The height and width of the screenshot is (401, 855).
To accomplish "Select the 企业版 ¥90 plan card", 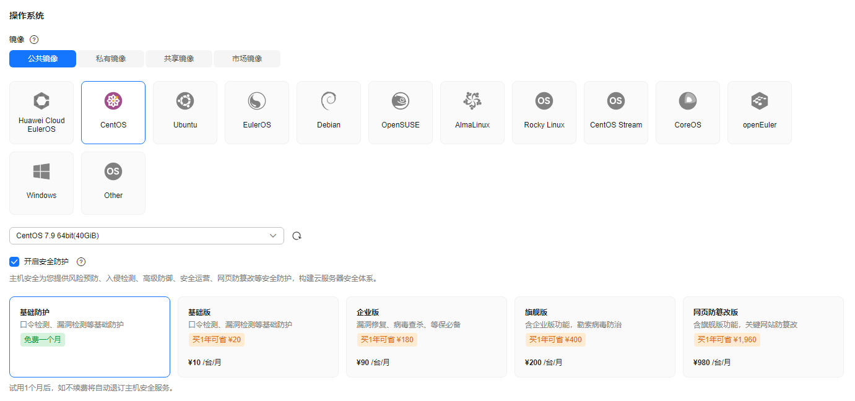I will click(x=427, y=337).
